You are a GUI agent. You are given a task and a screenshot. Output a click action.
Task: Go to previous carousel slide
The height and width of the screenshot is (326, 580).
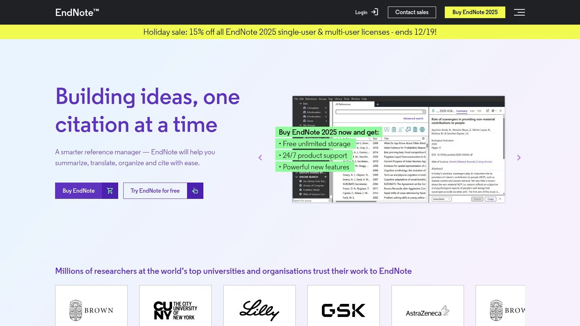click(260, 158)
